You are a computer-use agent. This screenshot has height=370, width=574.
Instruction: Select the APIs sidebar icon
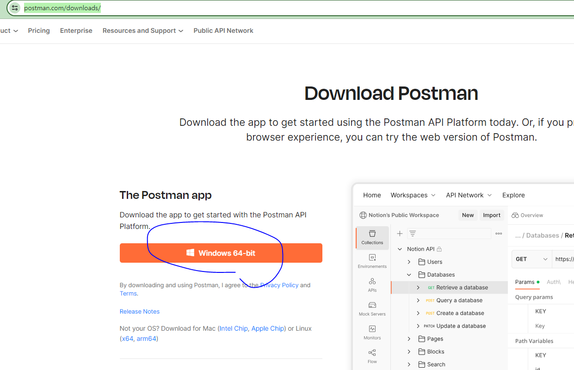372,285
